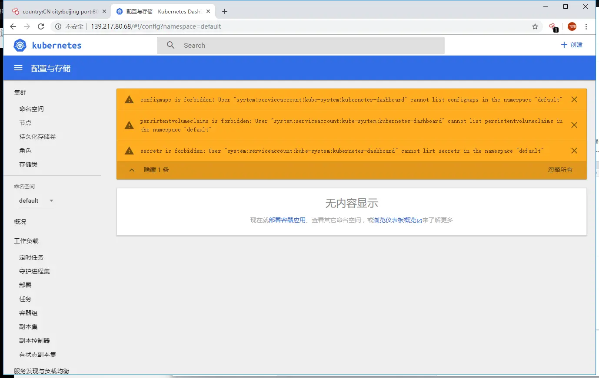Close the country:CN city:beijing tab

104,11
